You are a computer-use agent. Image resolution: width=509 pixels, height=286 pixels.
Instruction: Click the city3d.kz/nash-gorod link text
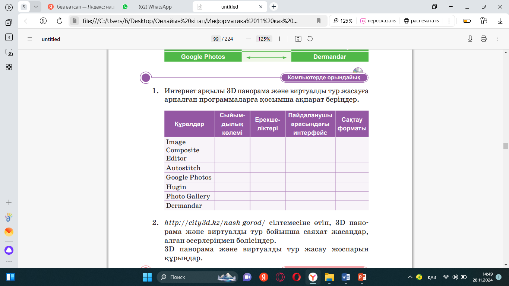[215, 223]
